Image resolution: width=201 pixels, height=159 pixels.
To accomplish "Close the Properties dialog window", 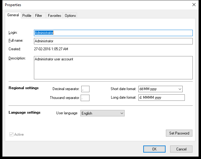I will (194, 5).
